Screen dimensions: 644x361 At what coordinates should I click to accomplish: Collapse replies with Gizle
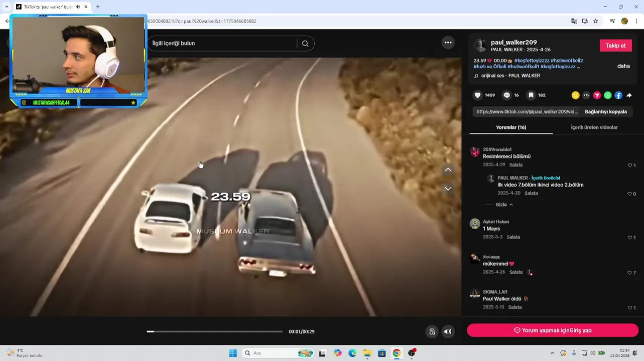click(504, 205)
